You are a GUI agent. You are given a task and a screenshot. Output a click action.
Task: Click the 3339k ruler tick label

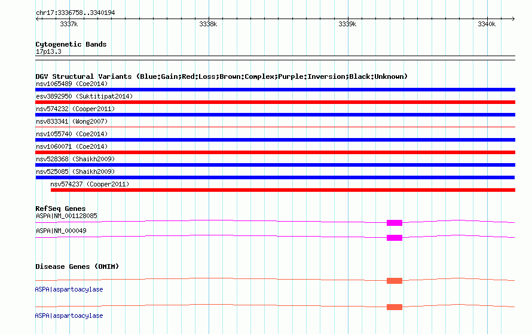point(347,24)
